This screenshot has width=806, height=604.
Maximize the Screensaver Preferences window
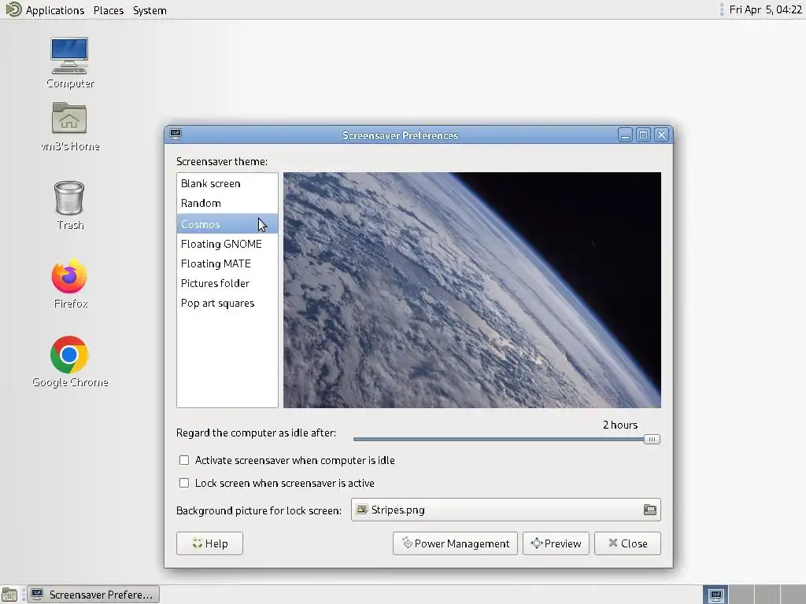click(643, 135)
